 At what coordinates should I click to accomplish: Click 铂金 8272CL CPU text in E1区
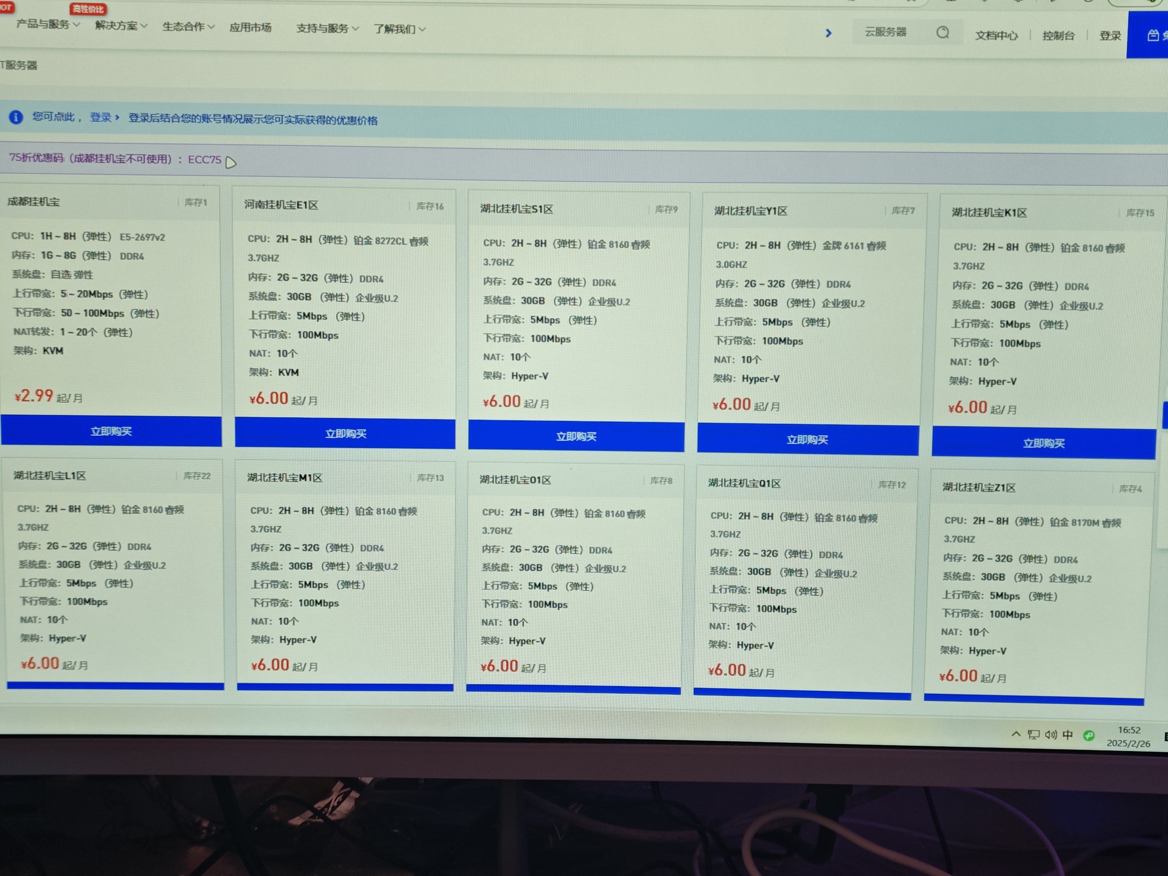click(391, 241)
